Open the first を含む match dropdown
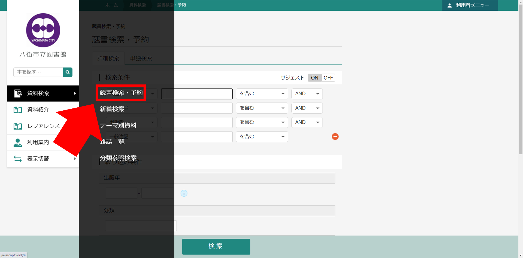 261,94
